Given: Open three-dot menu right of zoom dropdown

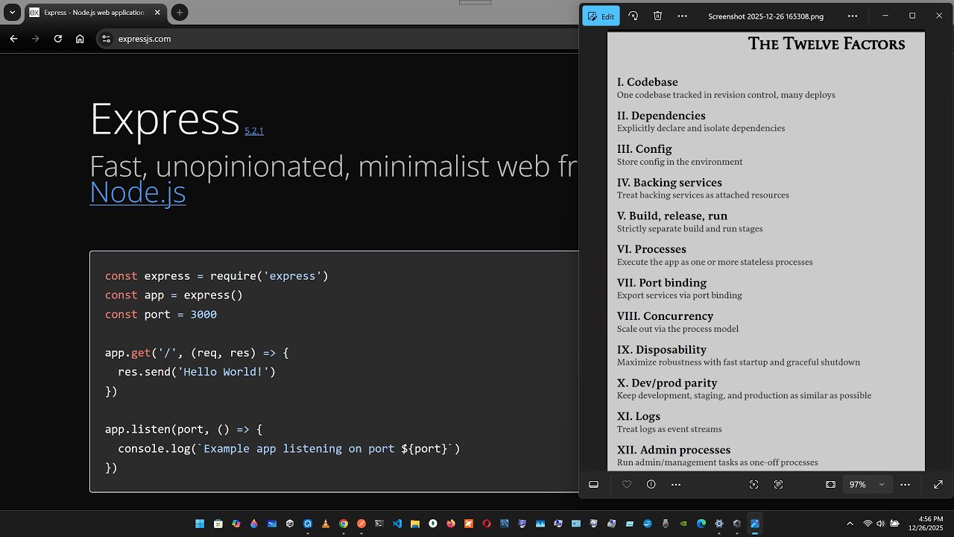Looking at the screenshot, I should coord(905,485).
